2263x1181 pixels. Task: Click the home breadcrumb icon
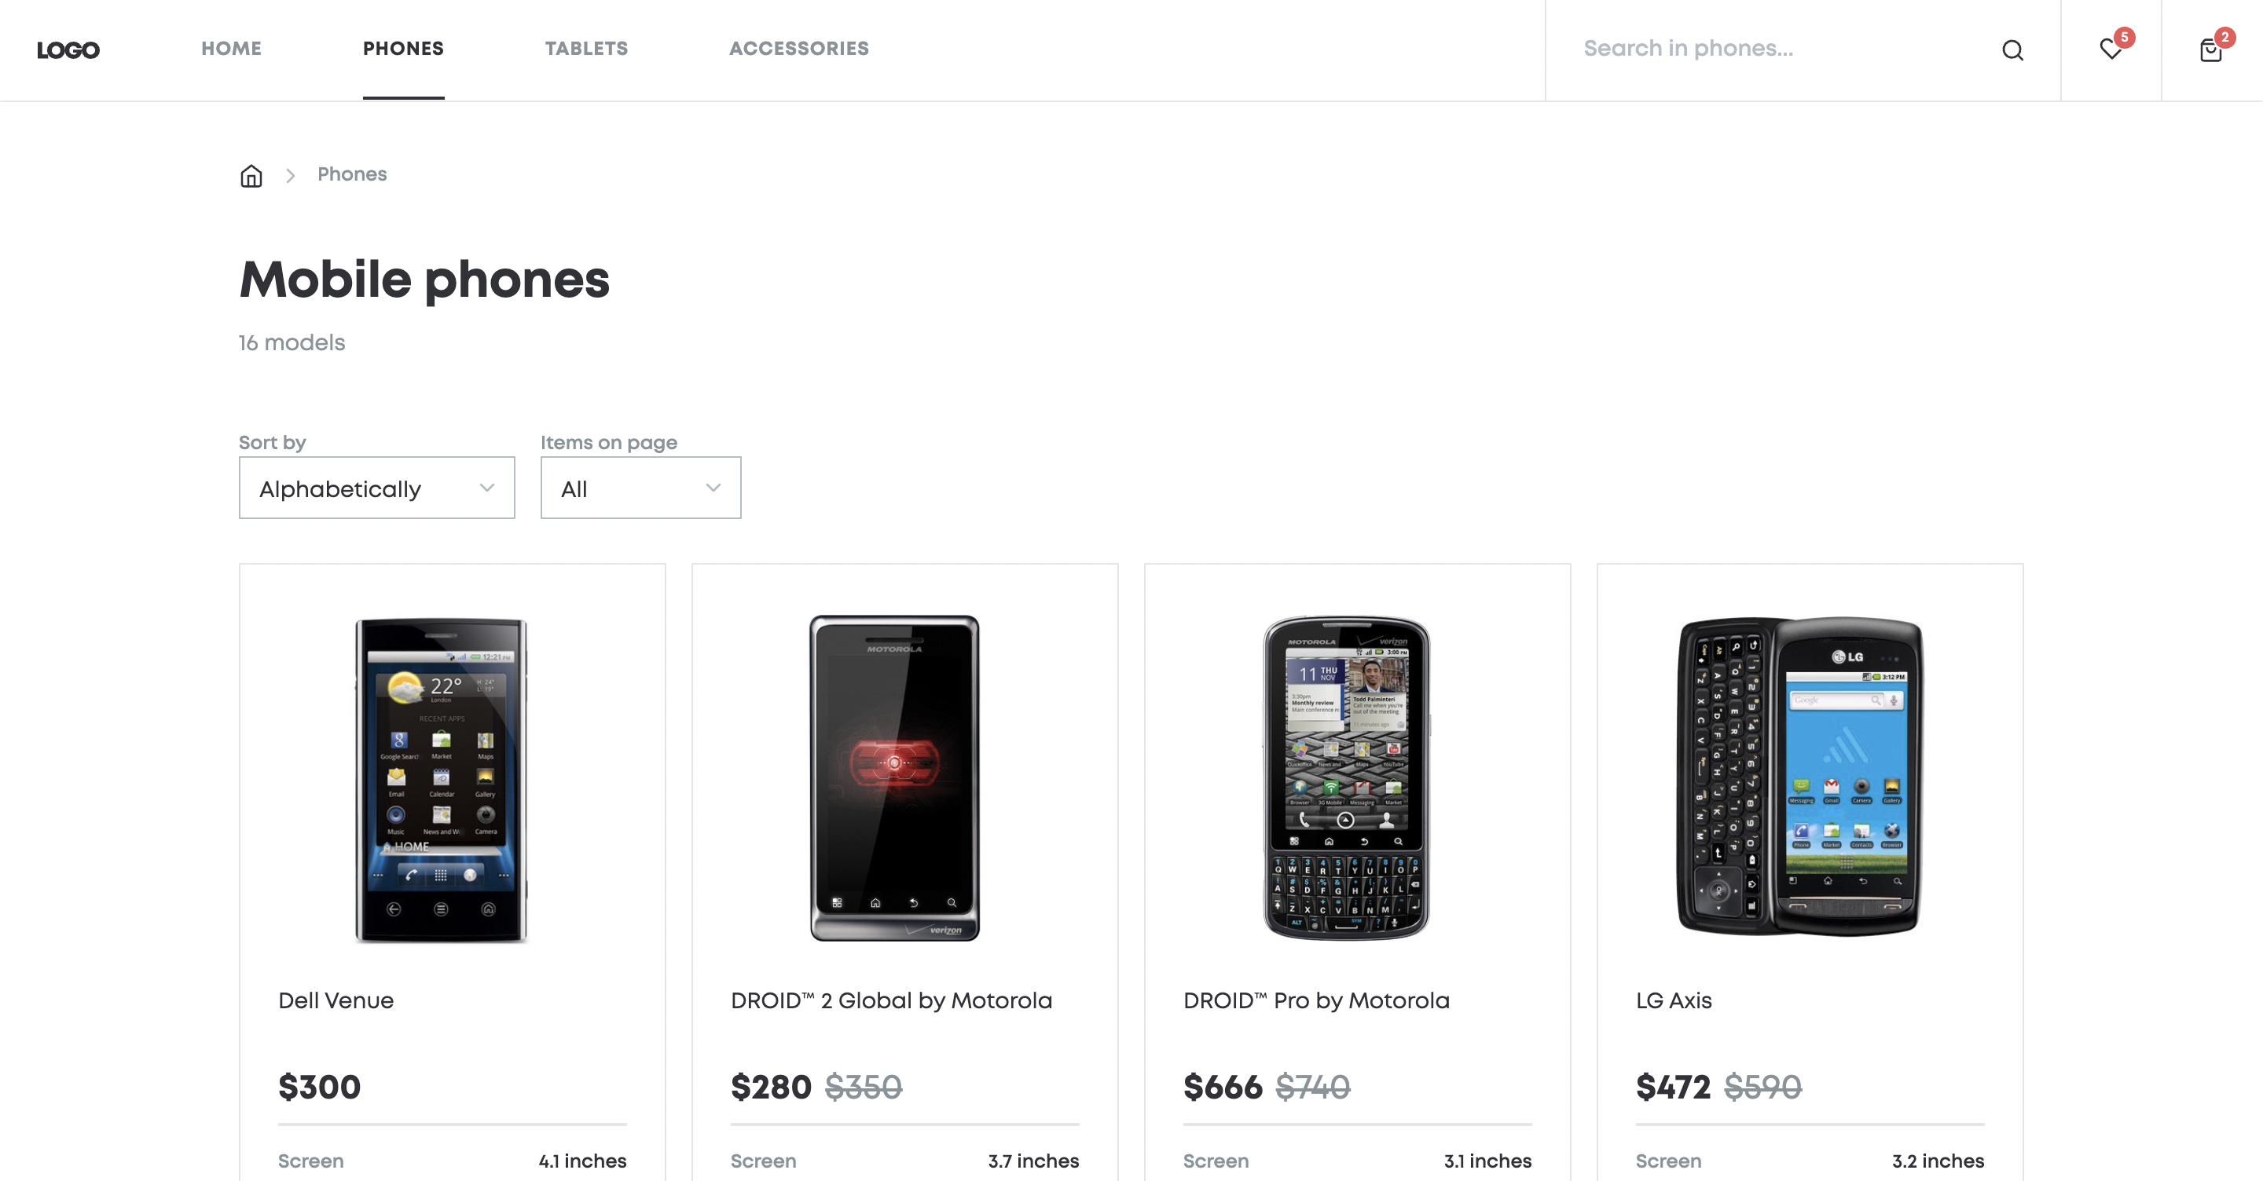pyautogui.click(x=251, y=176)
